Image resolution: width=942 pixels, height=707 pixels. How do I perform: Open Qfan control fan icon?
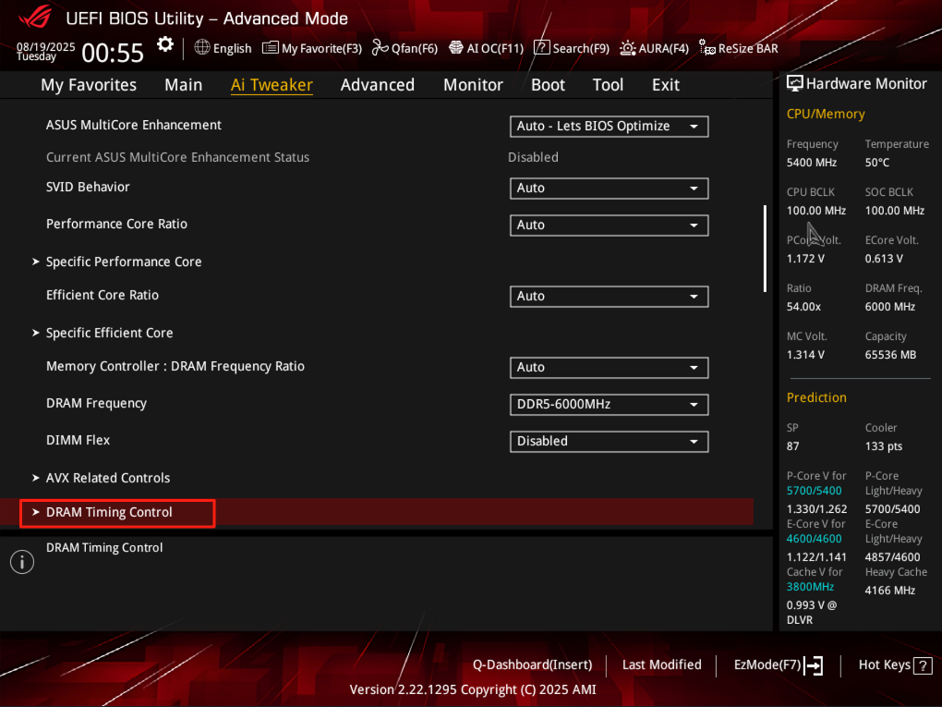coord(380,47)
